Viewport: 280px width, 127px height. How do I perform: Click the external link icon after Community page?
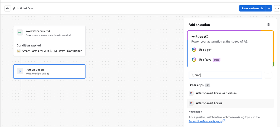[x=224, y=121]
